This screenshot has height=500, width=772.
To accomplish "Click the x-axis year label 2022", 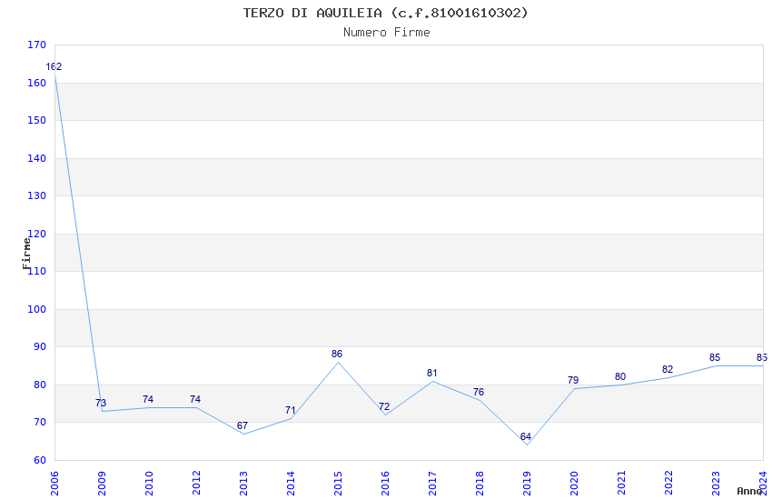I will [668, 483].
